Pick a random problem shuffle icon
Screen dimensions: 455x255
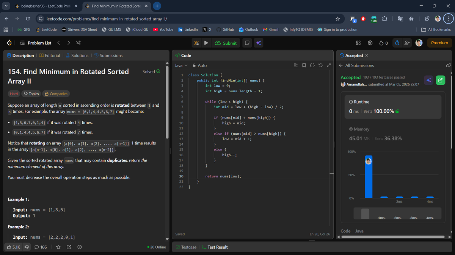click(78, 43)
